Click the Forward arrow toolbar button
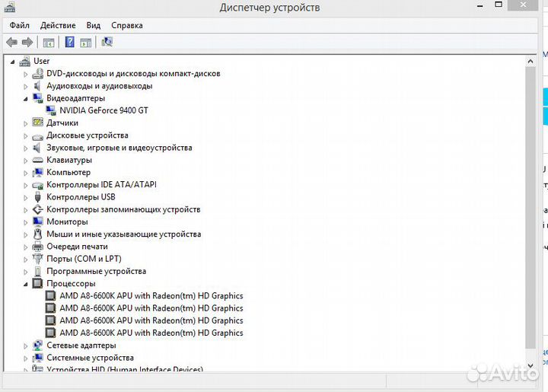The image size is (548, 392). click(x=27, y=43)
